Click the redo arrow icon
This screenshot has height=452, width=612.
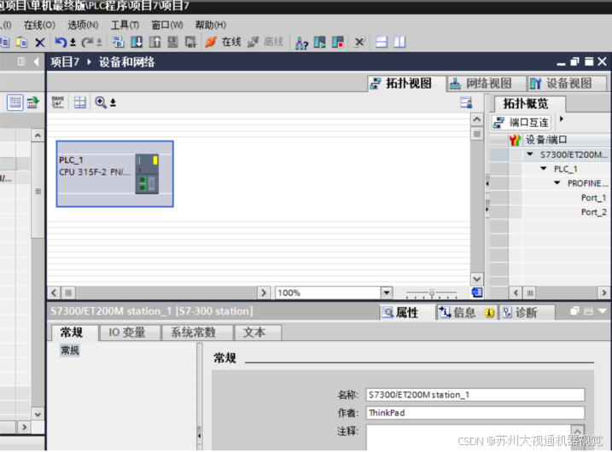(x=87, y=42)
